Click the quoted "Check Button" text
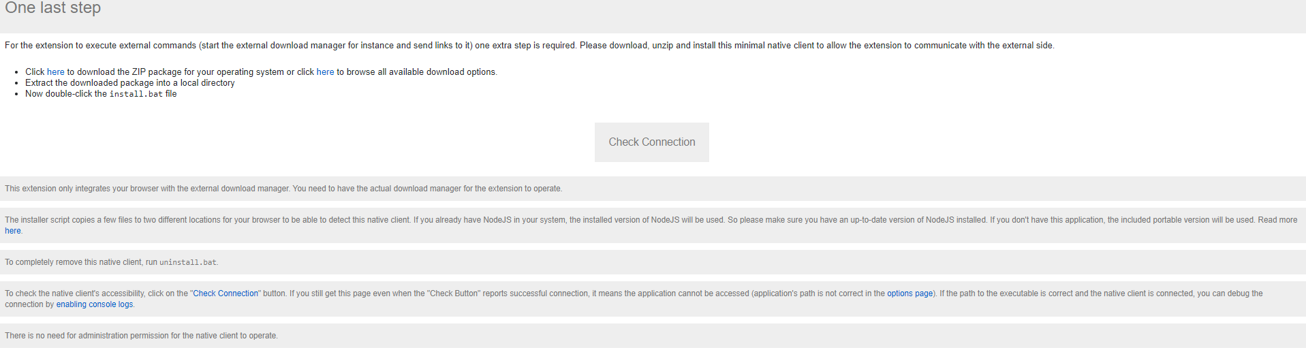This screenshot has width=1306, height=350. 454,293
